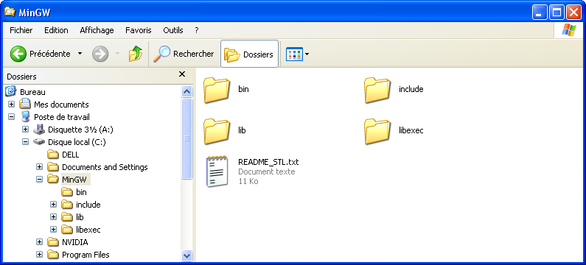Click the MinGW title bar folder icon

pos(10,12)
